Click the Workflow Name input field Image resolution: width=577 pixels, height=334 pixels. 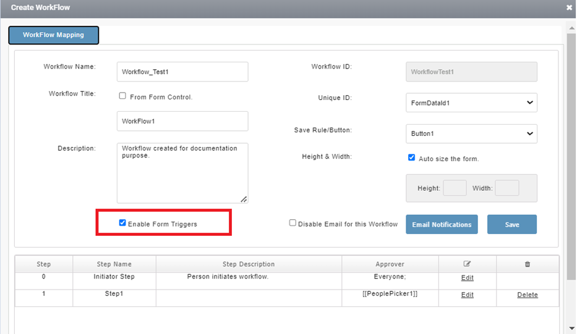pos(182,72)
